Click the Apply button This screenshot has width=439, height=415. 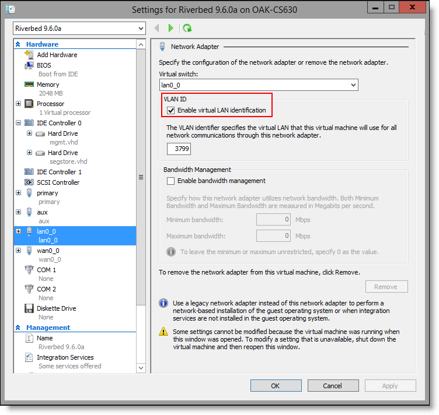(x=390, y=386)
